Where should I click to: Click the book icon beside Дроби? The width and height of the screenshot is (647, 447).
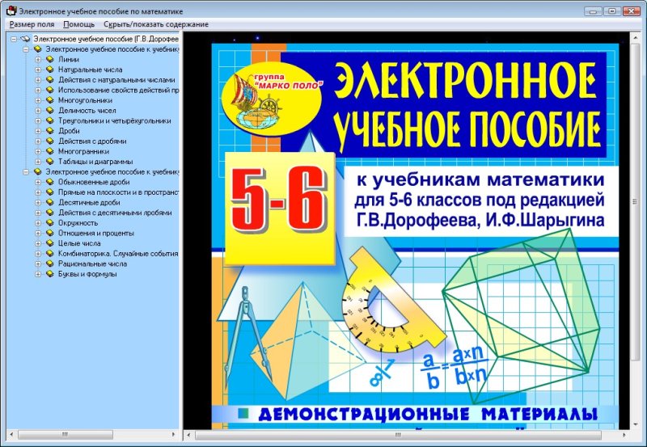(x=50, y=131)
